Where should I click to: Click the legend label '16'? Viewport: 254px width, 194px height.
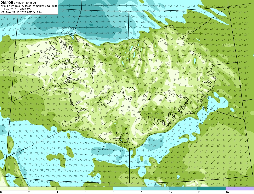227,192
